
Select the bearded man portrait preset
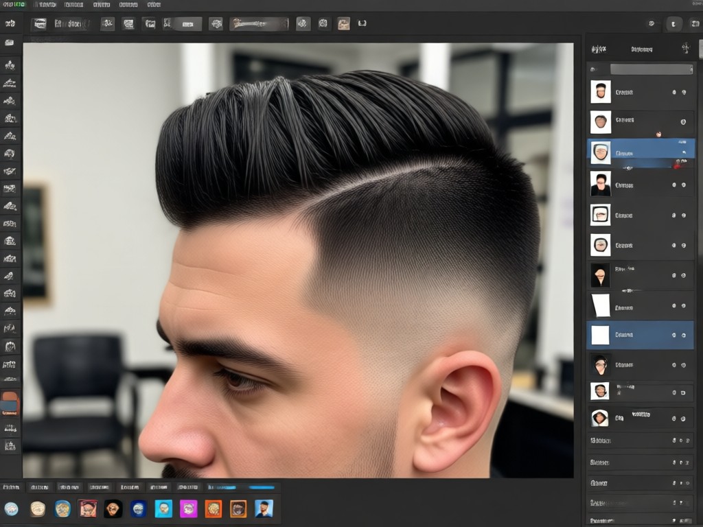(x=264, y=508)
